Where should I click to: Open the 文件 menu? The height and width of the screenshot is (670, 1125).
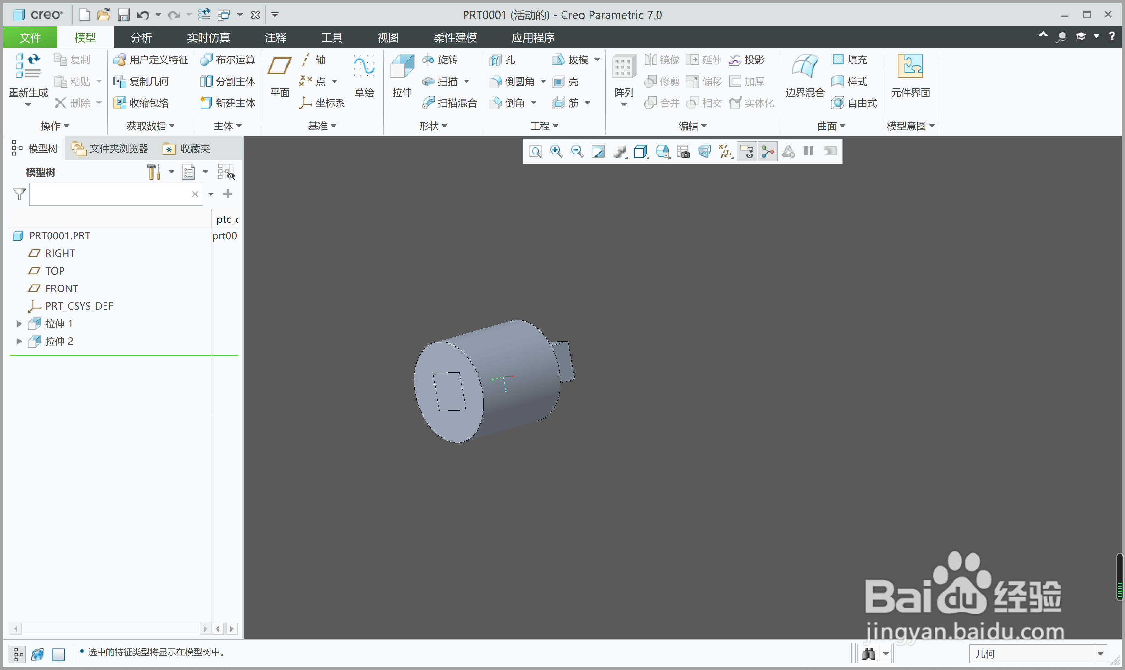30,37
